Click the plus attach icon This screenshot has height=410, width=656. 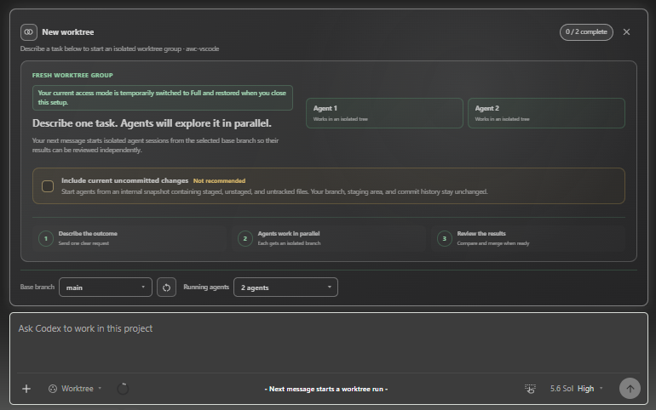(x=26, y=389)
